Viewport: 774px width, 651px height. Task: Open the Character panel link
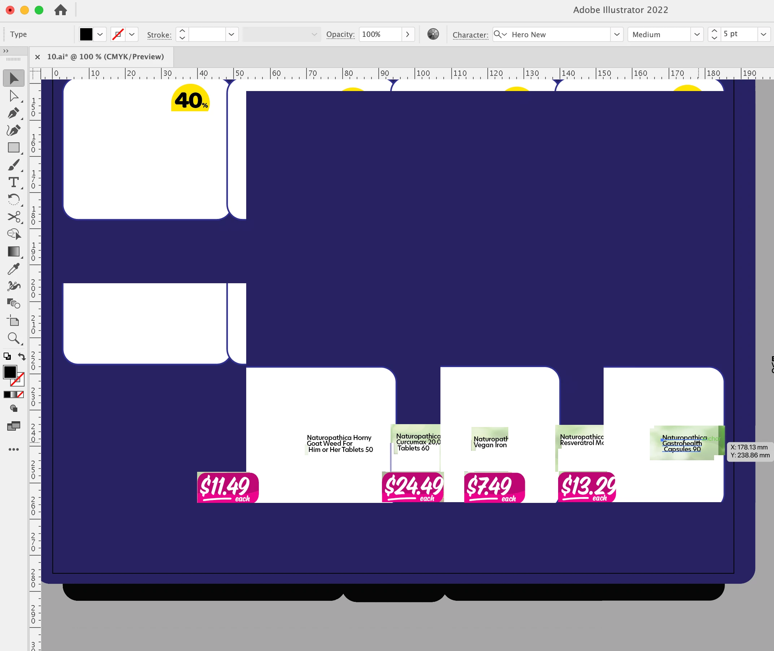pos(470,35)
